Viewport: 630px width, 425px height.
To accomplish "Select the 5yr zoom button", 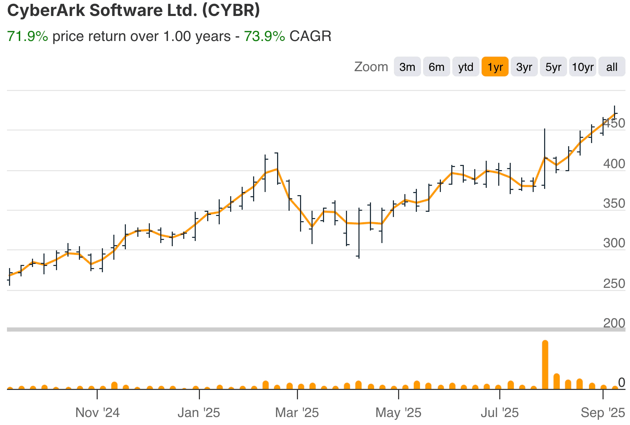I will (553, 67).
